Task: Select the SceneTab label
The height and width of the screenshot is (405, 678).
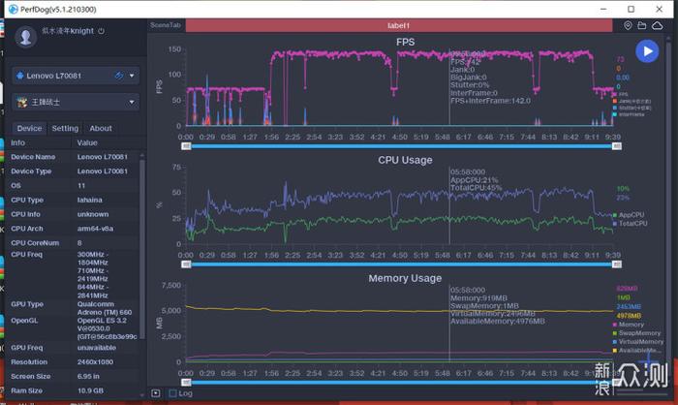Action: tap(166, 25)
